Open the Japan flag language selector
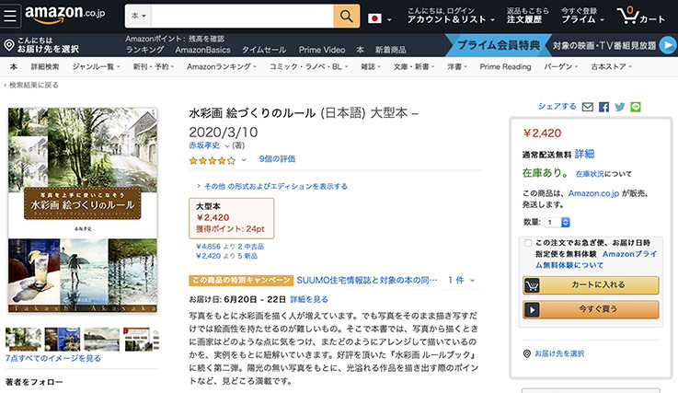 [x=380, y=18]
